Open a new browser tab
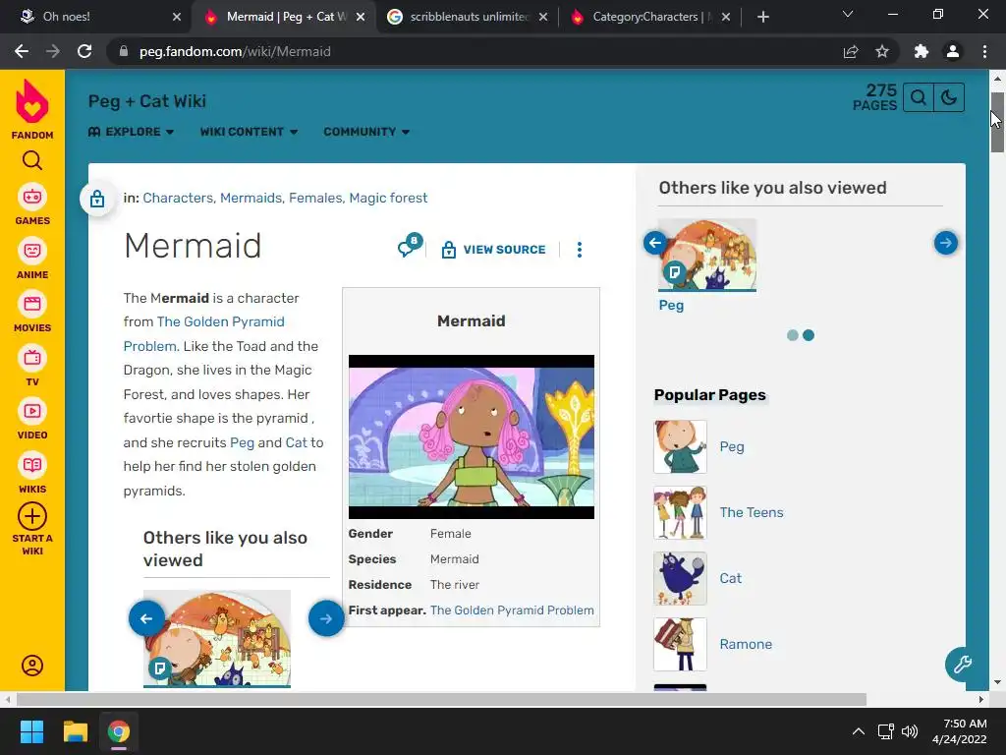1006x755 pixels. (x=762, y=17)
